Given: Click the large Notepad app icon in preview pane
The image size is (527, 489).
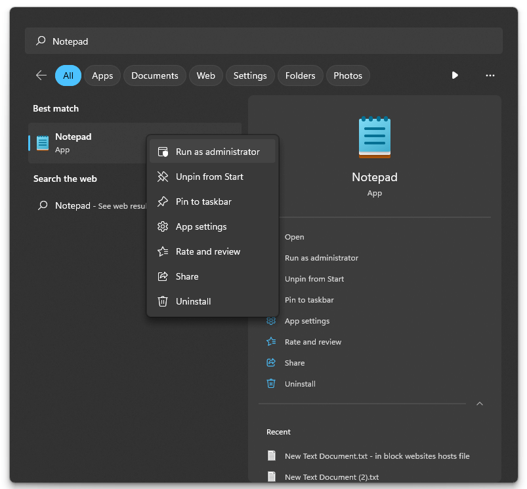Looking at the screenshot, I should click(375, 138).
